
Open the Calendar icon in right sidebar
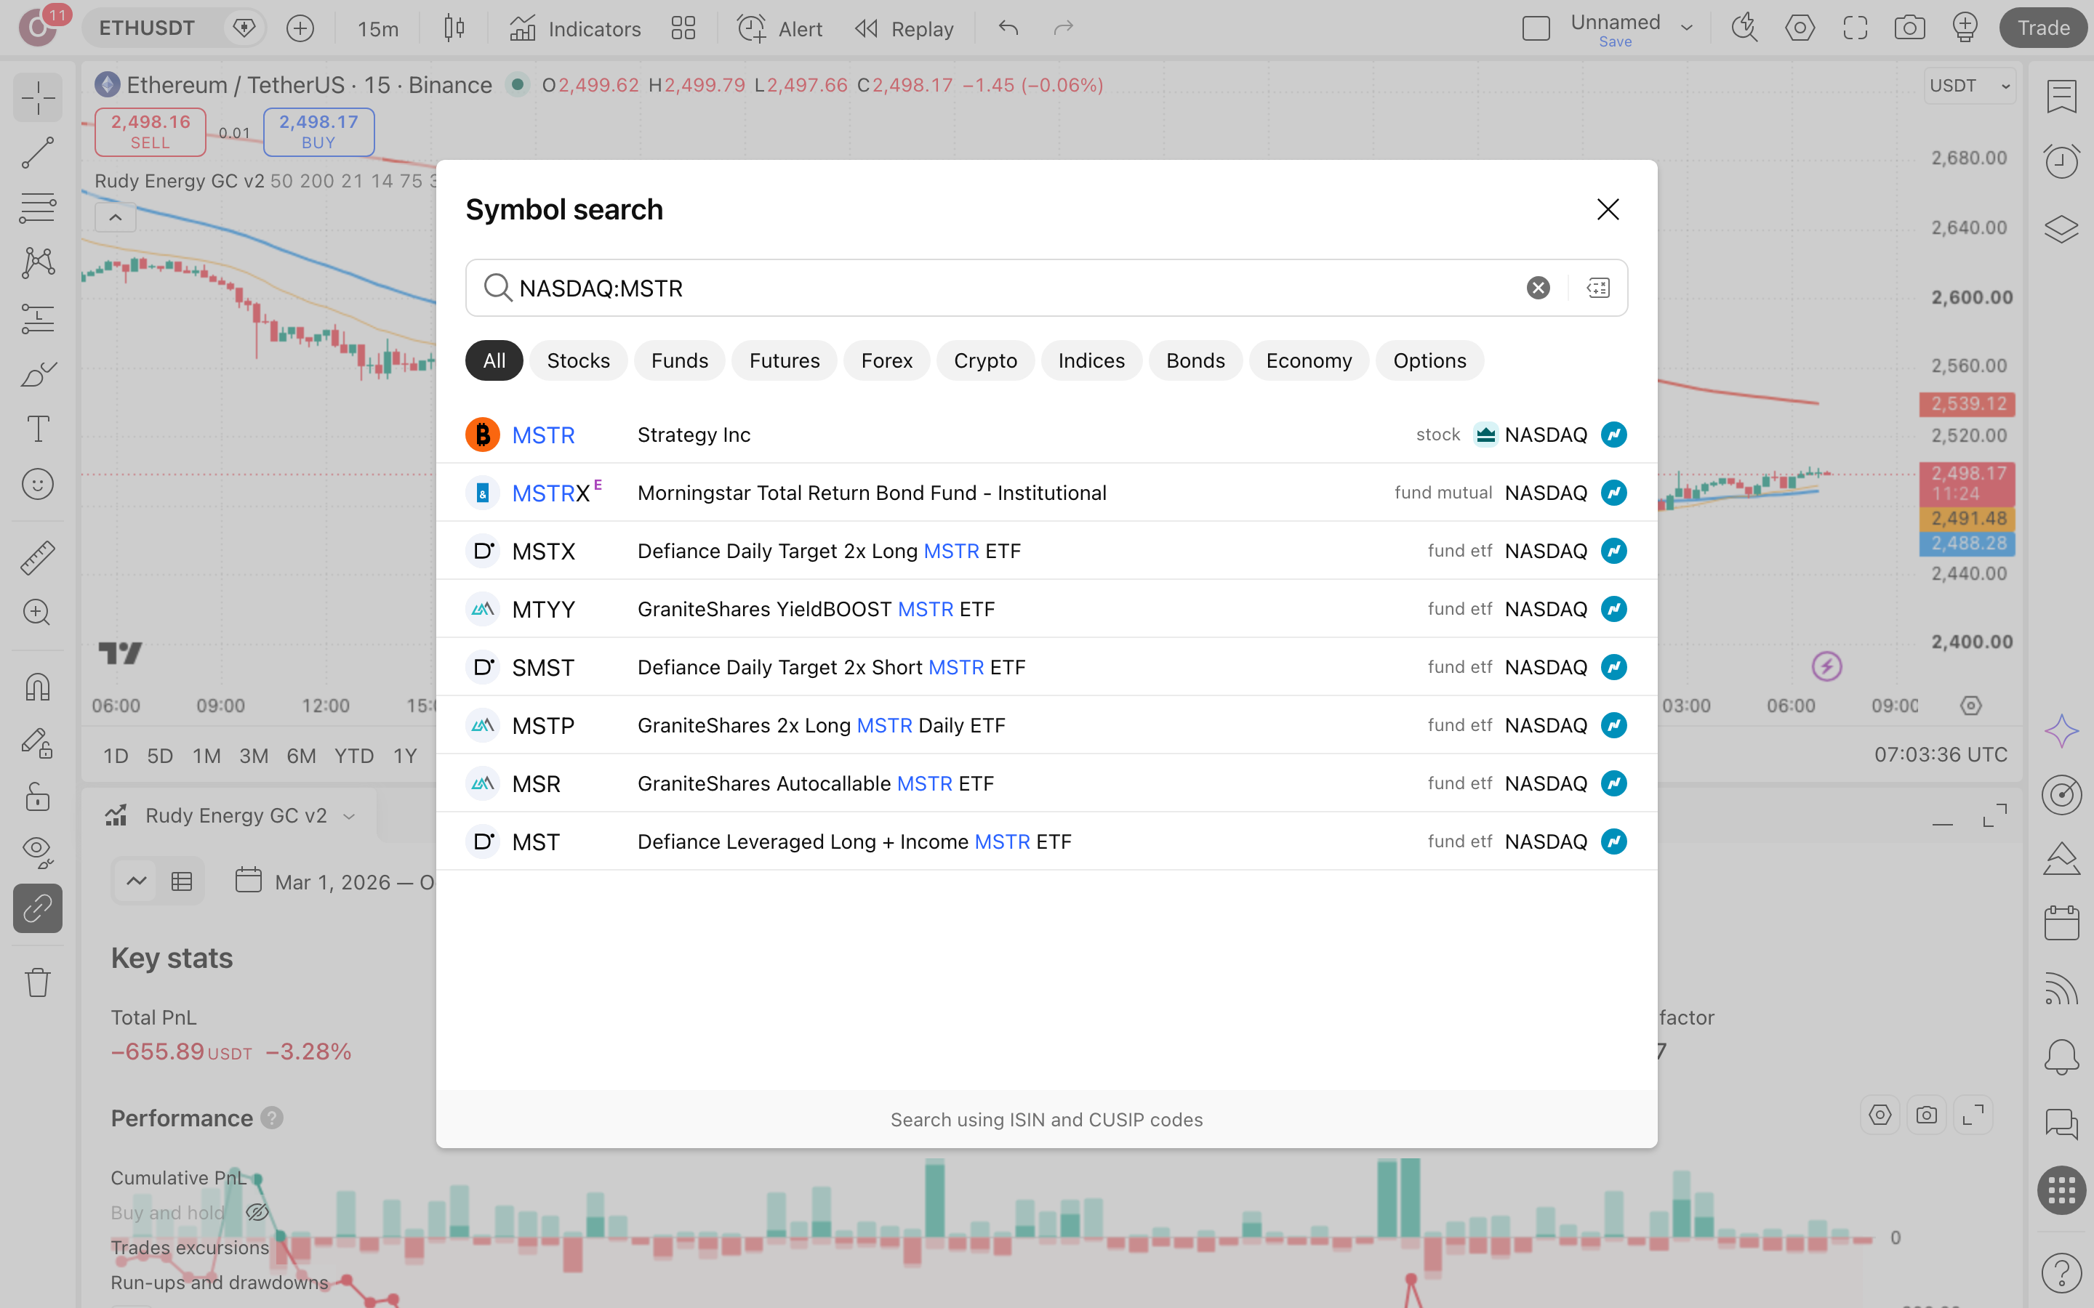pos(2061,922)
